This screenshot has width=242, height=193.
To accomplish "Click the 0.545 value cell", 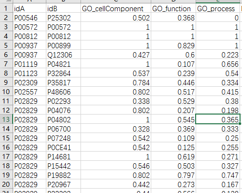I will point(173,119).
